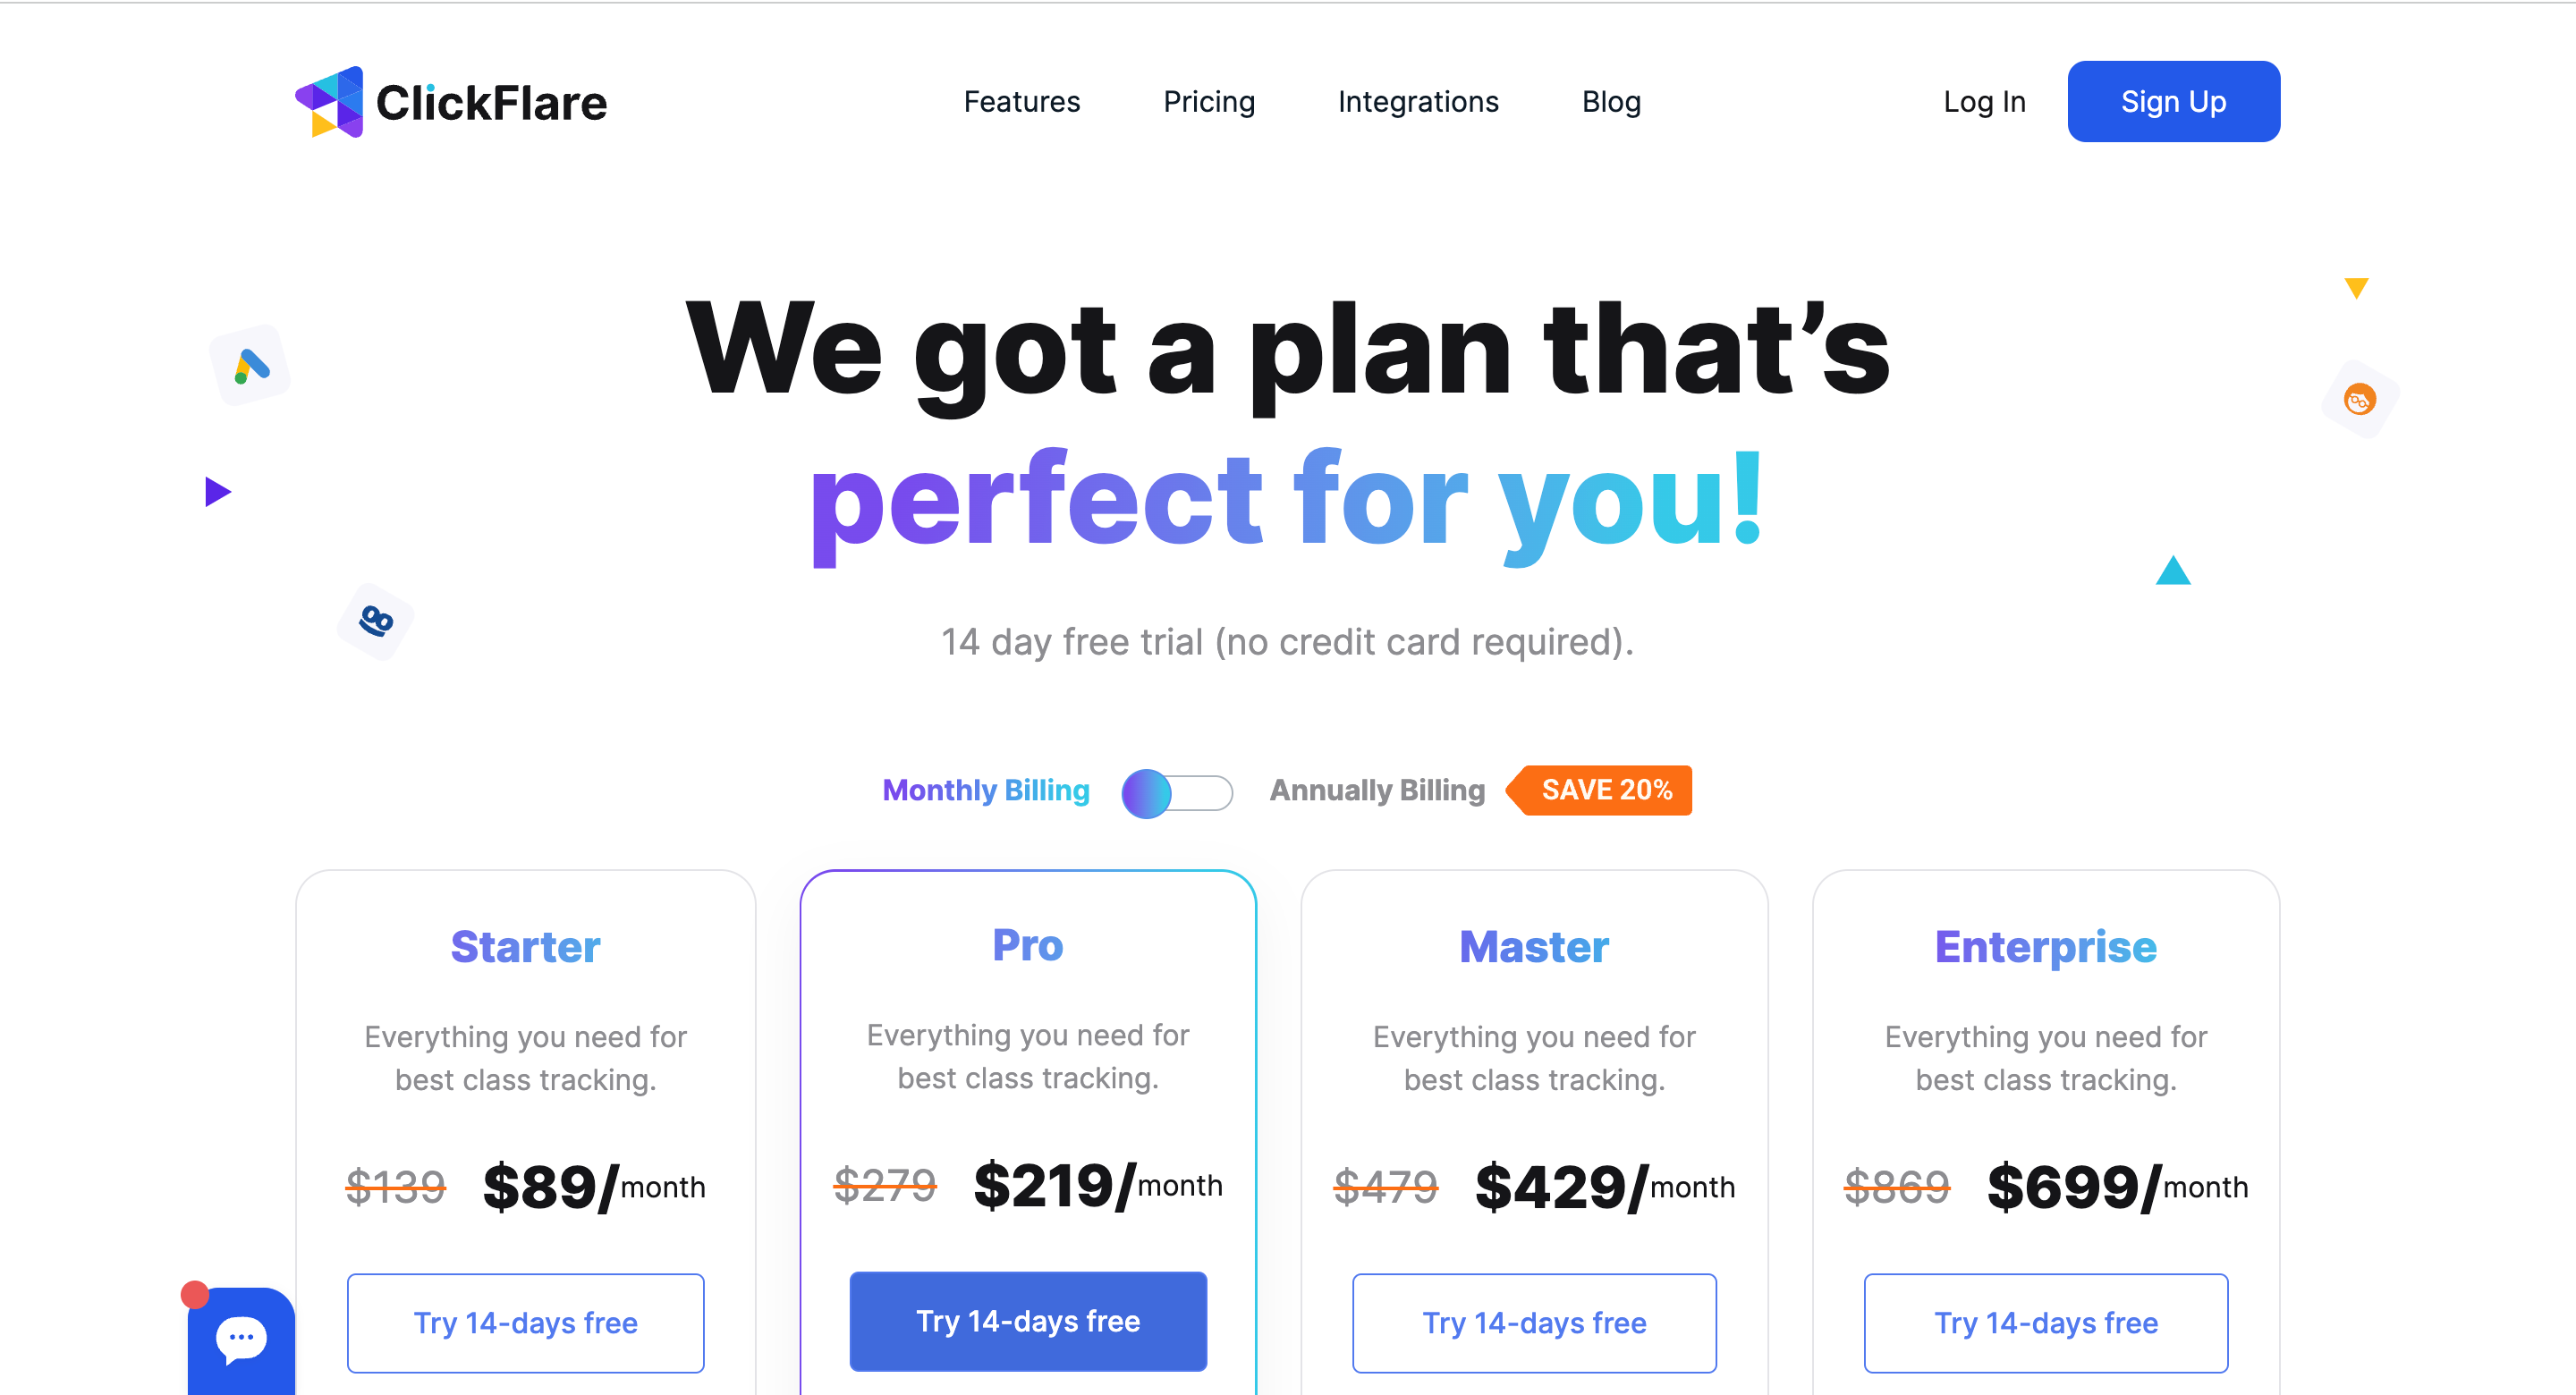Image resolution: width=2576 pixels, height=1395 pixels.
Task: Toggle billing switch to annual
Action: click(x=1177, y=793)
